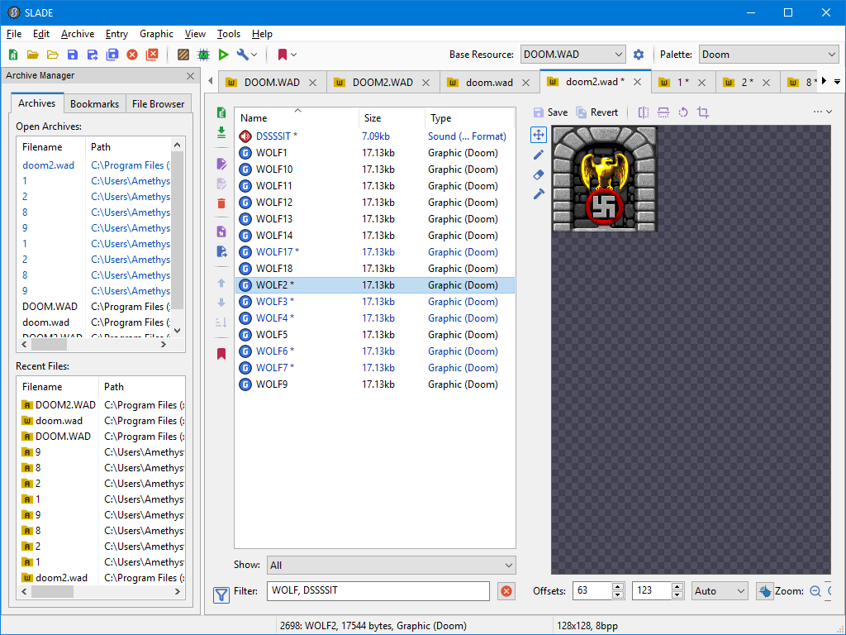Select the DSSSSIT sound entry

click(x=374, y=136)
